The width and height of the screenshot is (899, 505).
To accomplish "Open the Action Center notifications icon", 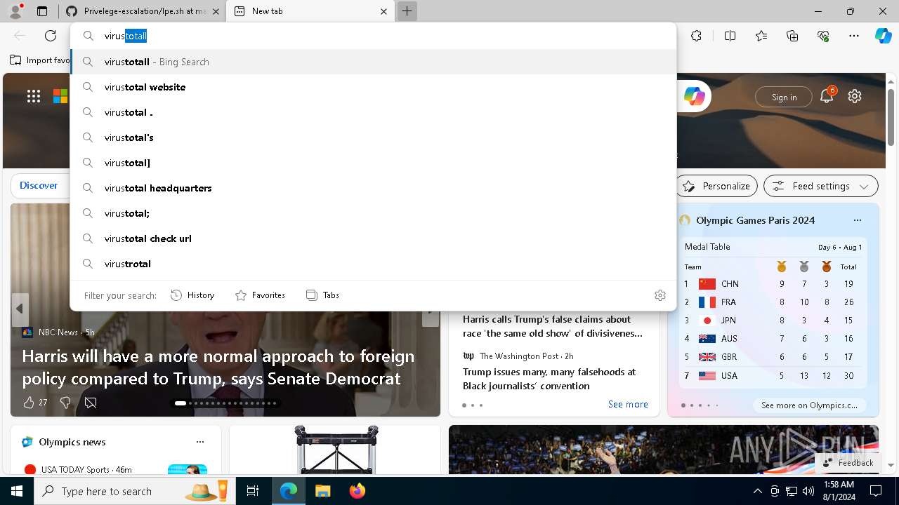I will click(876, 491).
